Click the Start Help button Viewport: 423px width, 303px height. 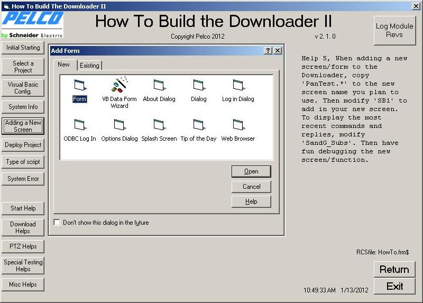click(x=23, y=208)
